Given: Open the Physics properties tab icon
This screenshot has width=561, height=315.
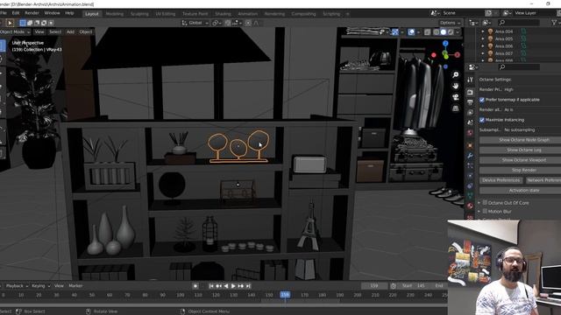Looking at the screenshot, I should pyautogui.click(x=470, y=176).
